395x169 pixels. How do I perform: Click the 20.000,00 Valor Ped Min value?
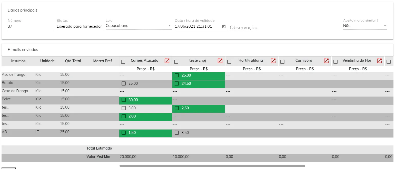[x=128, y=157]
